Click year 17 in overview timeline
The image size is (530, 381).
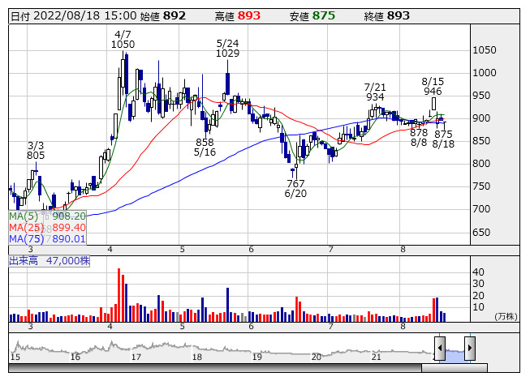tap(136, 357)
